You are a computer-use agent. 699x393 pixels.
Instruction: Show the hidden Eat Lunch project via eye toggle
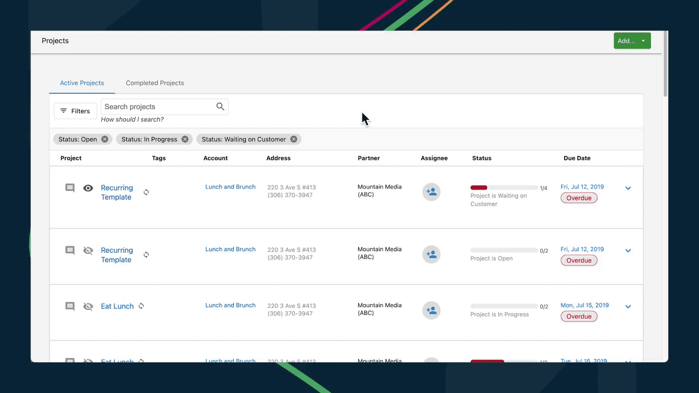point(88,306)
